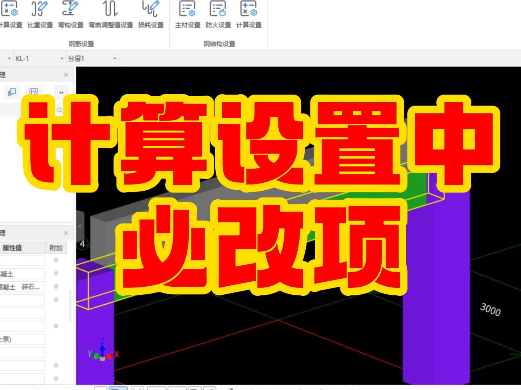Toggle 附加 for the first property row under the header
This screenshot has height=390, width=521.
click(x=56, y=260)
